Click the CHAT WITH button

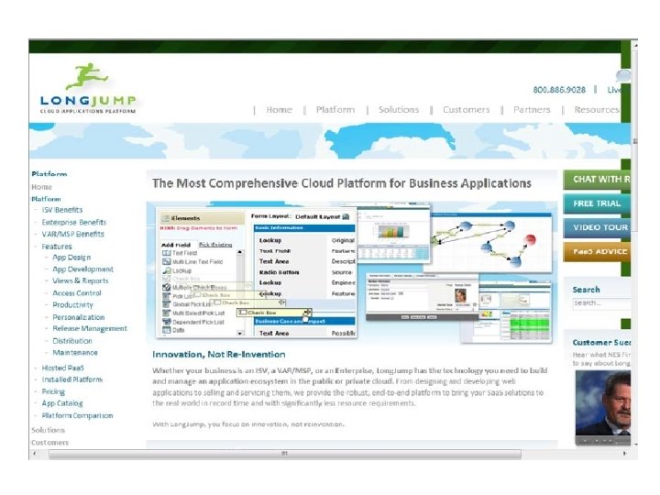597,180
